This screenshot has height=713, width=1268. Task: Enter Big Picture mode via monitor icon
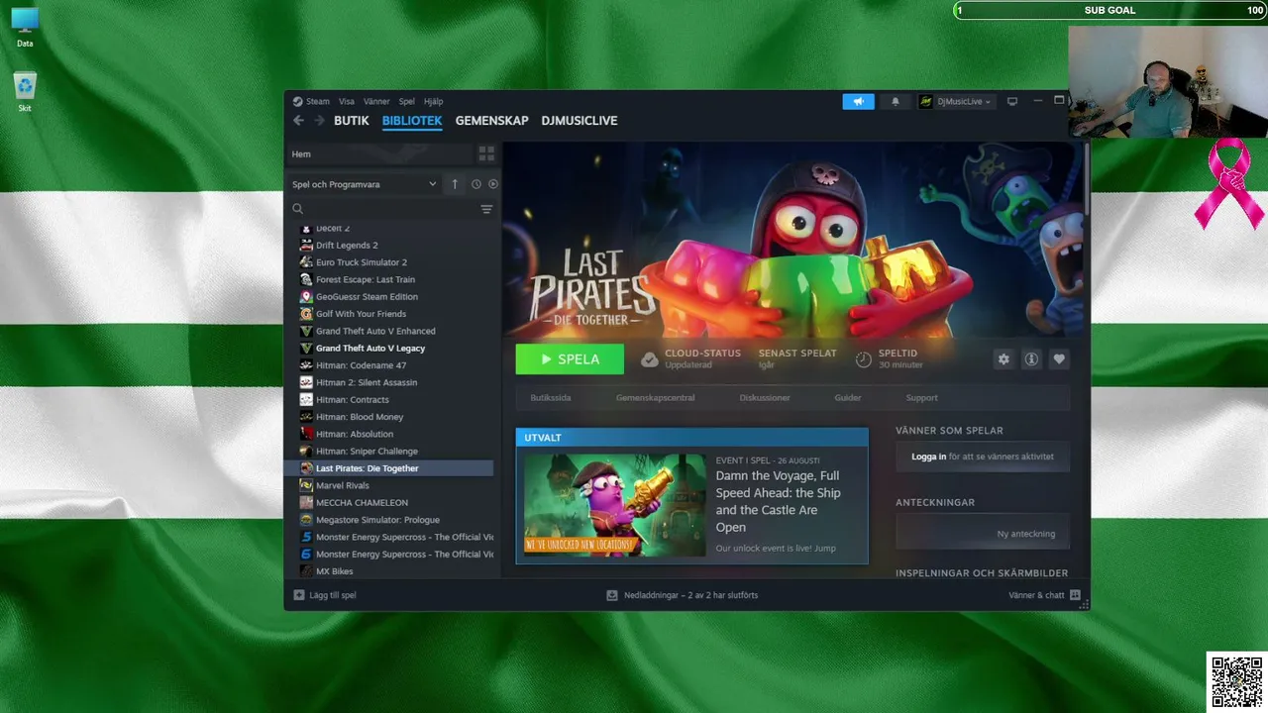(1012, 101)
